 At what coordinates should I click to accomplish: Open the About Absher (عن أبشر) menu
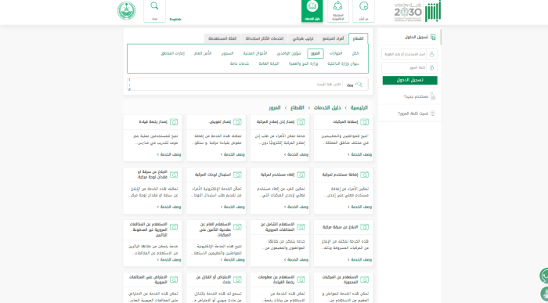(x=363, y=11)
